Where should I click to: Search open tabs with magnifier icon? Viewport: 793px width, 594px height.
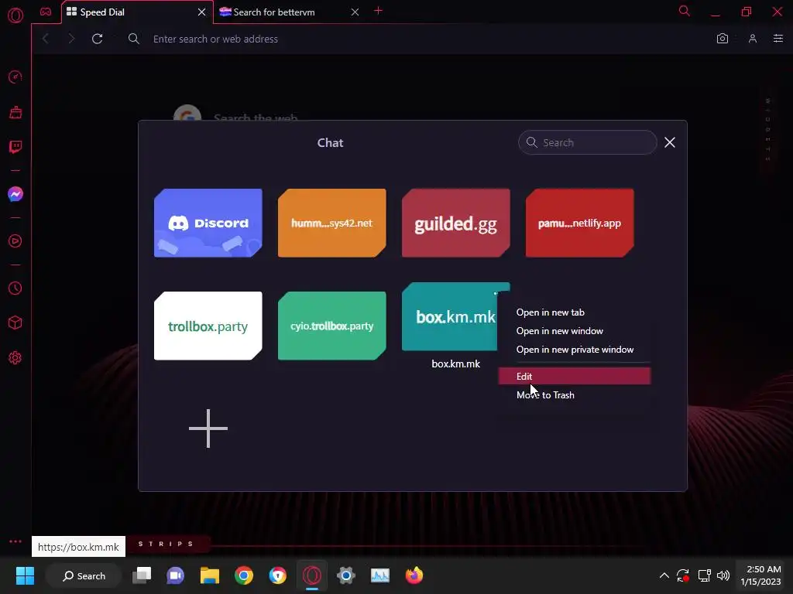tap(685, 11)
